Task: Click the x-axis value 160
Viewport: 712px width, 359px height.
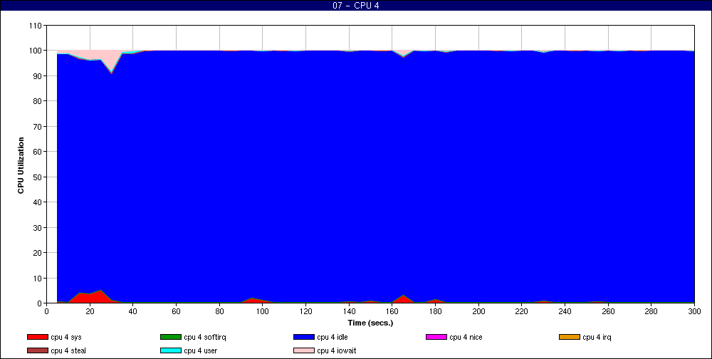Action: coord(392,311)
